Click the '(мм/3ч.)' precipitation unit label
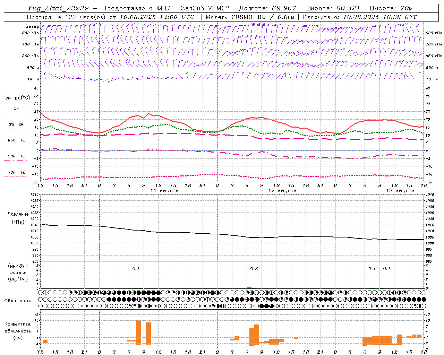Screen dimensions: 444x355 [x=18, y=266]
